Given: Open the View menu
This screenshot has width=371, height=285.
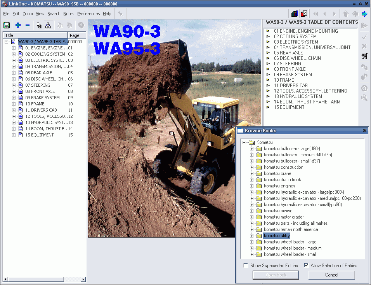Looking at the screenshot, I should 40,14.
